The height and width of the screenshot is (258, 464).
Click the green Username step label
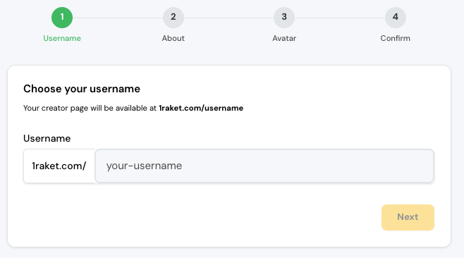pyautogui.click(x=62, y=38)
